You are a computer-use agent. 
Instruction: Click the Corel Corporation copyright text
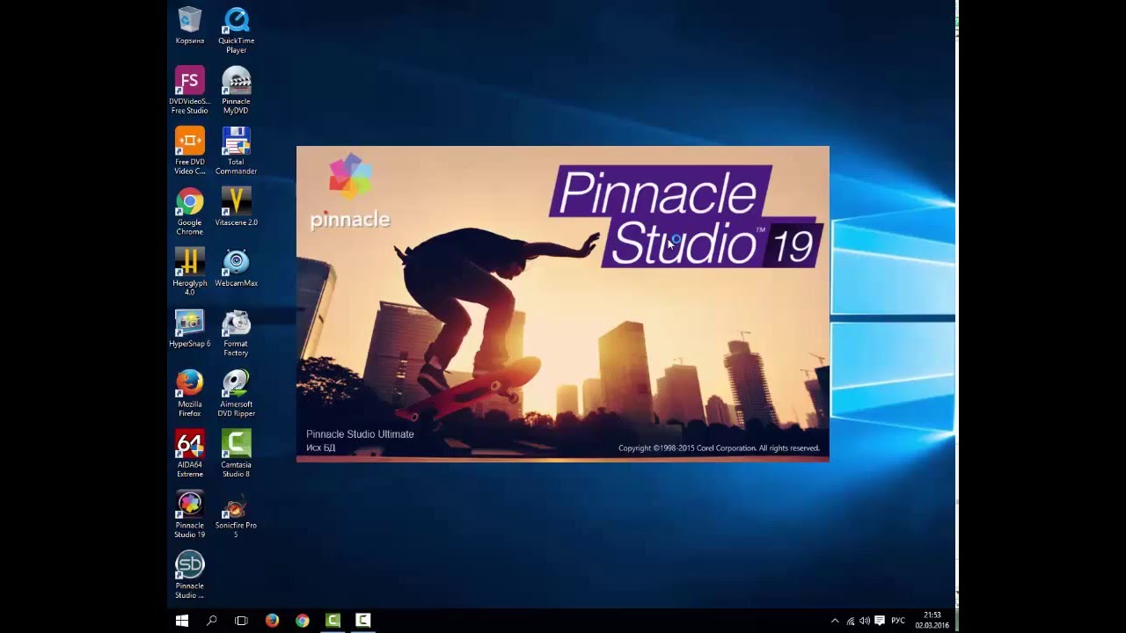coord(719,448)
